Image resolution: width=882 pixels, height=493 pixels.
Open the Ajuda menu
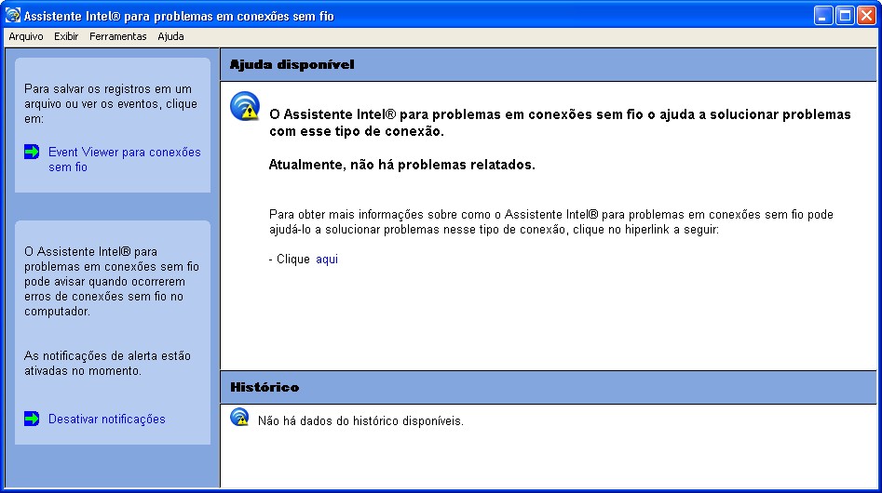pyautogui.click(x=170, y=36)
